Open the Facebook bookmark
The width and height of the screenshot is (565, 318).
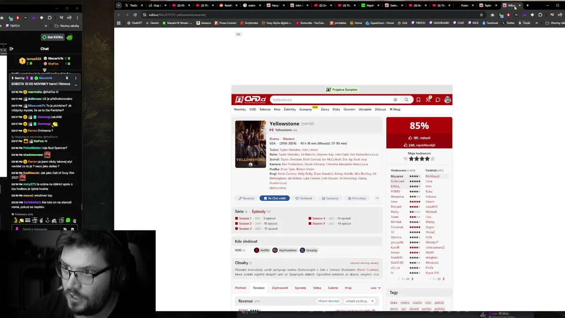[490, 23]
